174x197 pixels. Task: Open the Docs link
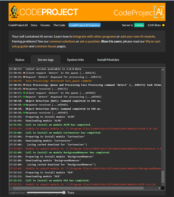tap(34, 25)
